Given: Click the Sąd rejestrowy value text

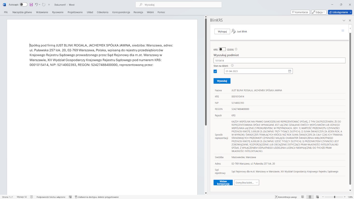Looking at the screenshot, I should tap(285, 172).
